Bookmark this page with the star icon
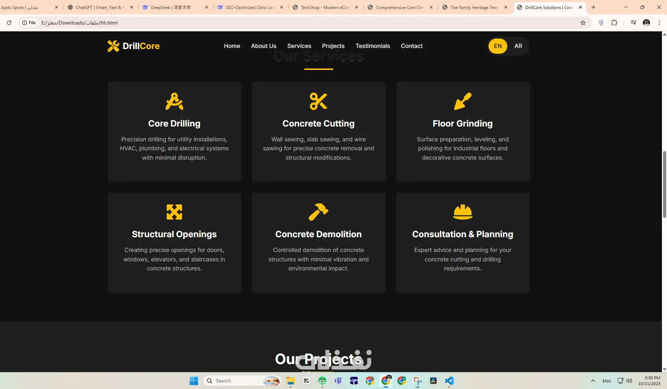Image resolution: width=667 pixels, height=389 pixels. 583,23
